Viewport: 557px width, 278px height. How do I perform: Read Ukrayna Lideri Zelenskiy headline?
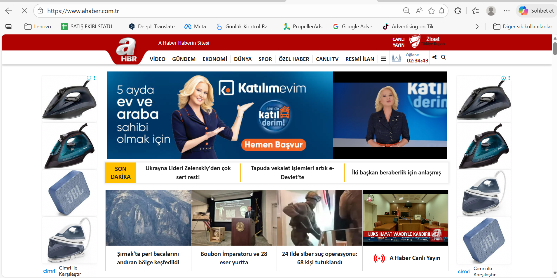point(188,173)
